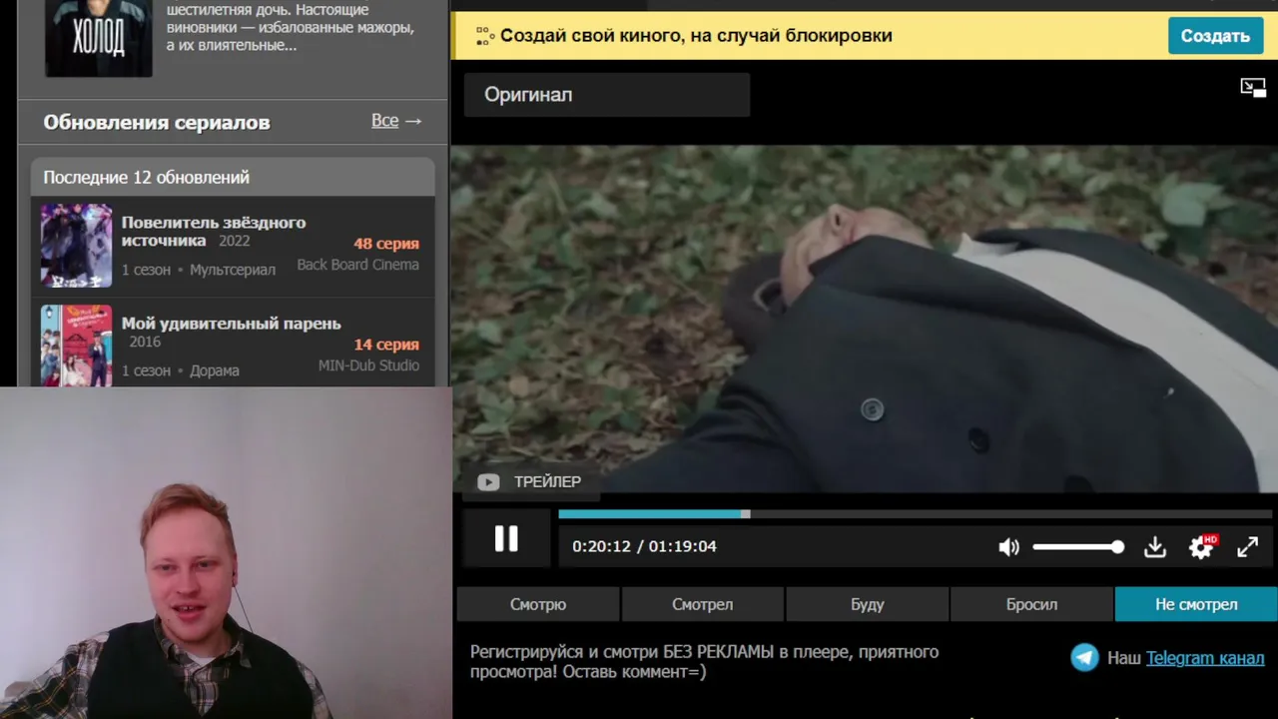Click the 48 серия label
This screenshot has height=719, width=1278.
(x=386, y=244)
